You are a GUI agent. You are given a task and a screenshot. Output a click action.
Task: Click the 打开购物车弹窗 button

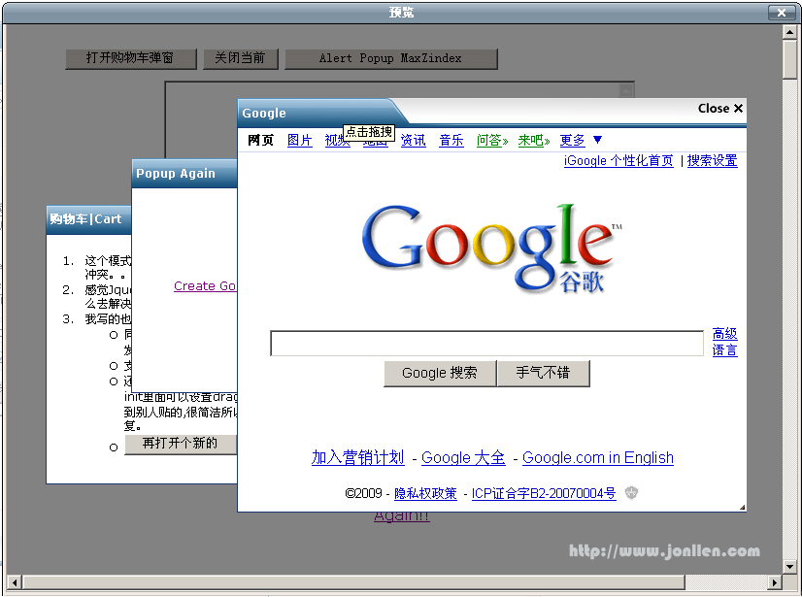[x=131, y=58]
